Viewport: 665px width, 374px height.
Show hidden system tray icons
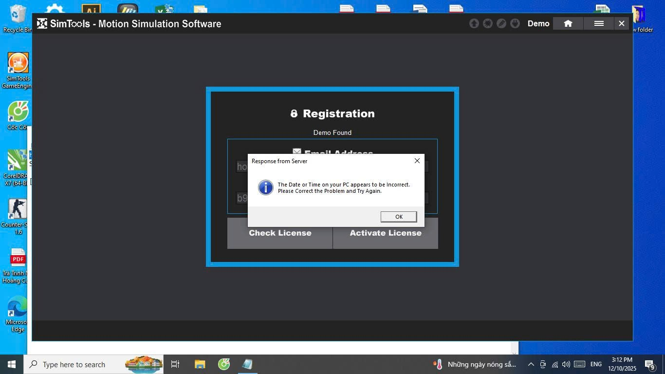point(531,364)
